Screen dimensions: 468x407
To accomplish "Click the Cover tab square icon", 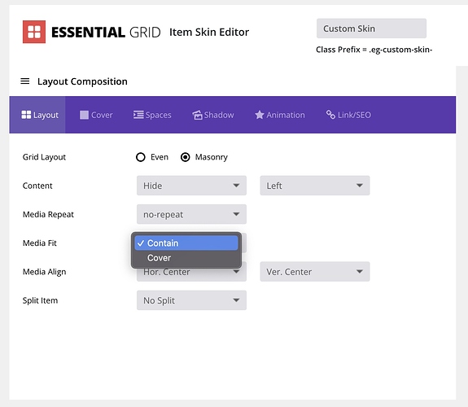I will coord(84,115).
